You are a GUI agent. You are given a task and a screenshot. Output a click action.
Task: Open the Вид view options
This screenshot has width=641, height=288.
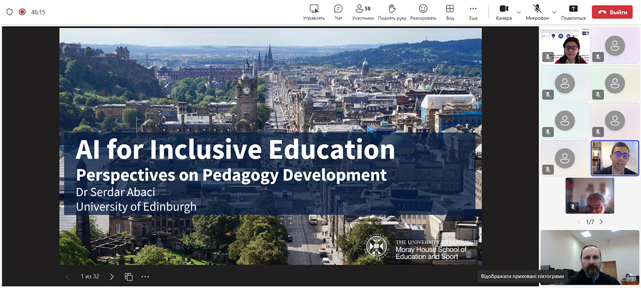450,12
